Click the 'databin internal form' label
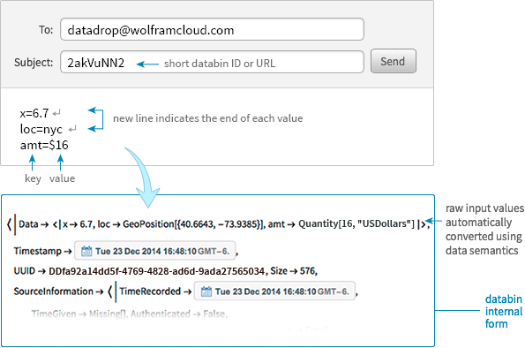 pos(503,311)
